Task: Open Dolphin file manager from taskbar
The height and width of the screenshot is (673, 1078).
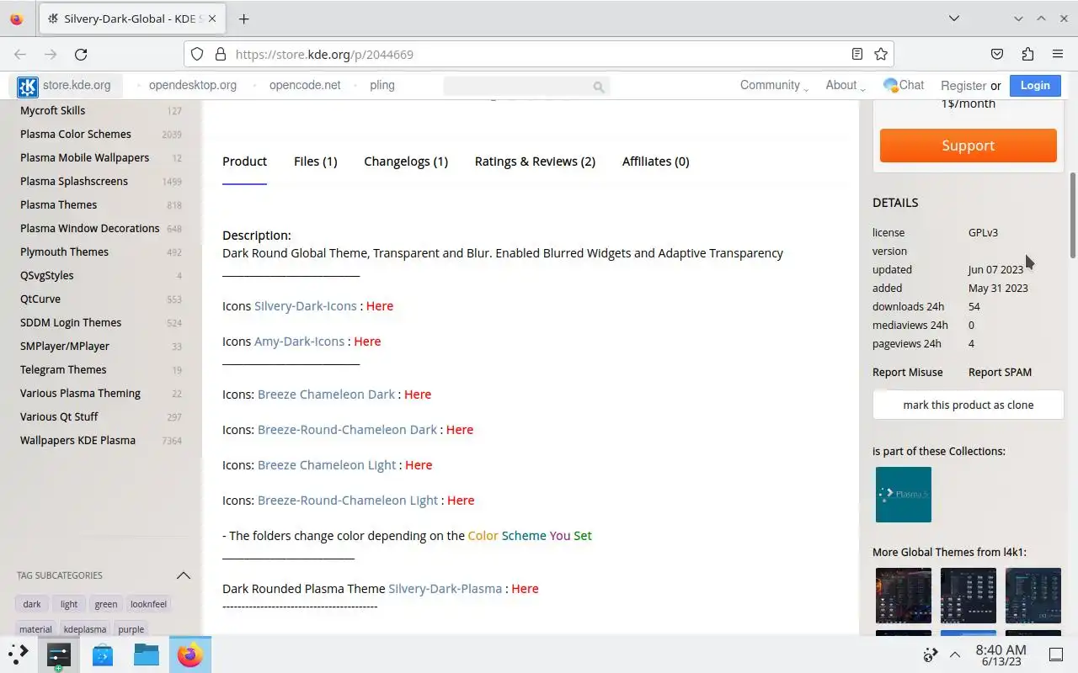Action: click(147, 654)
